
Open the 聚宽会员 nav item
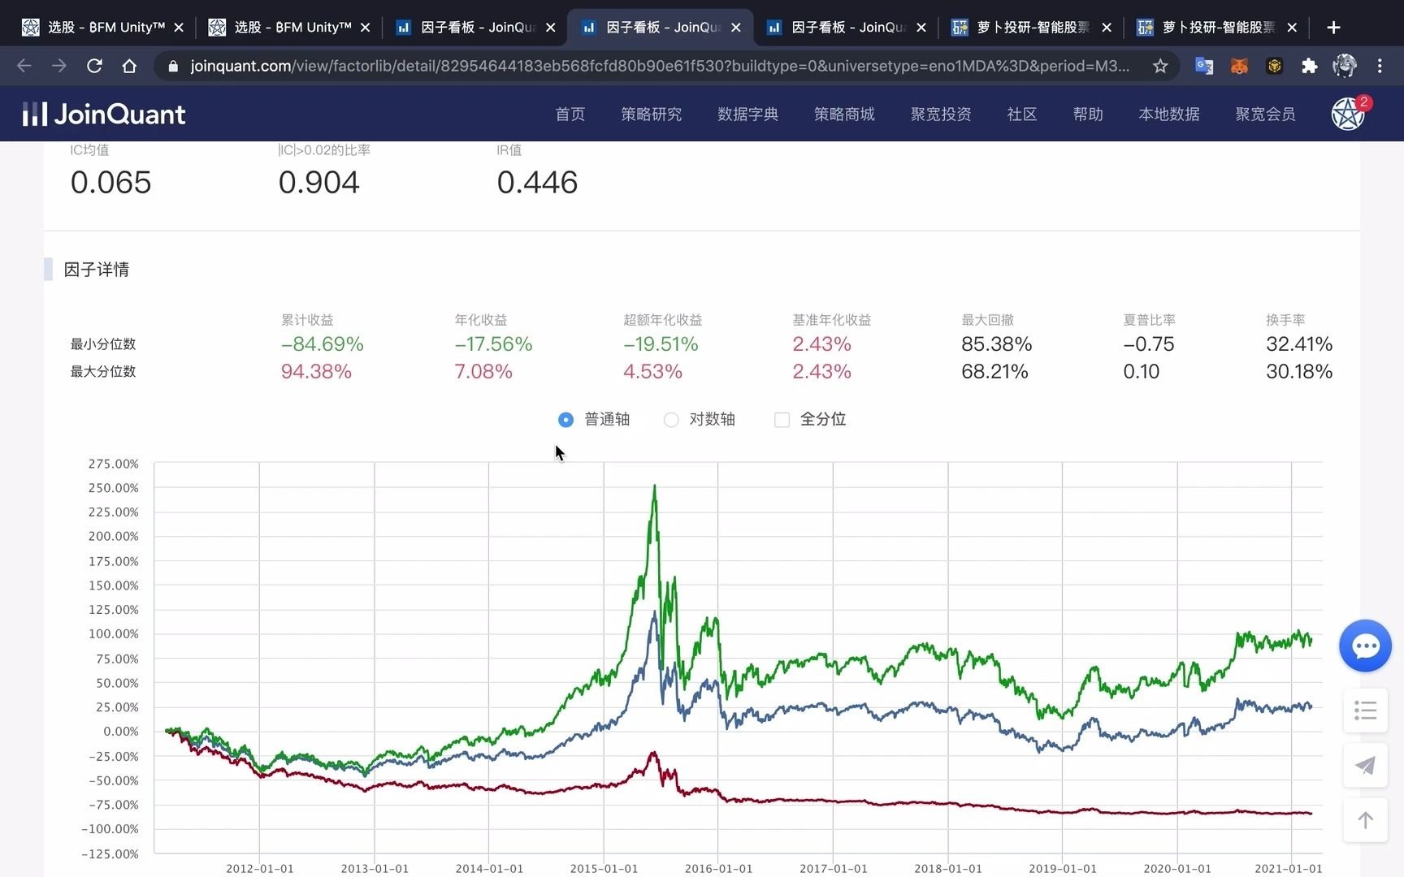[1265, 114]
